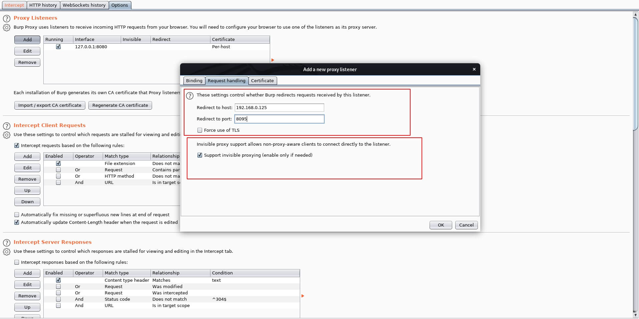Uncheck Support invisible proxying checkbox
639x319 pixels.
(200, 155)
